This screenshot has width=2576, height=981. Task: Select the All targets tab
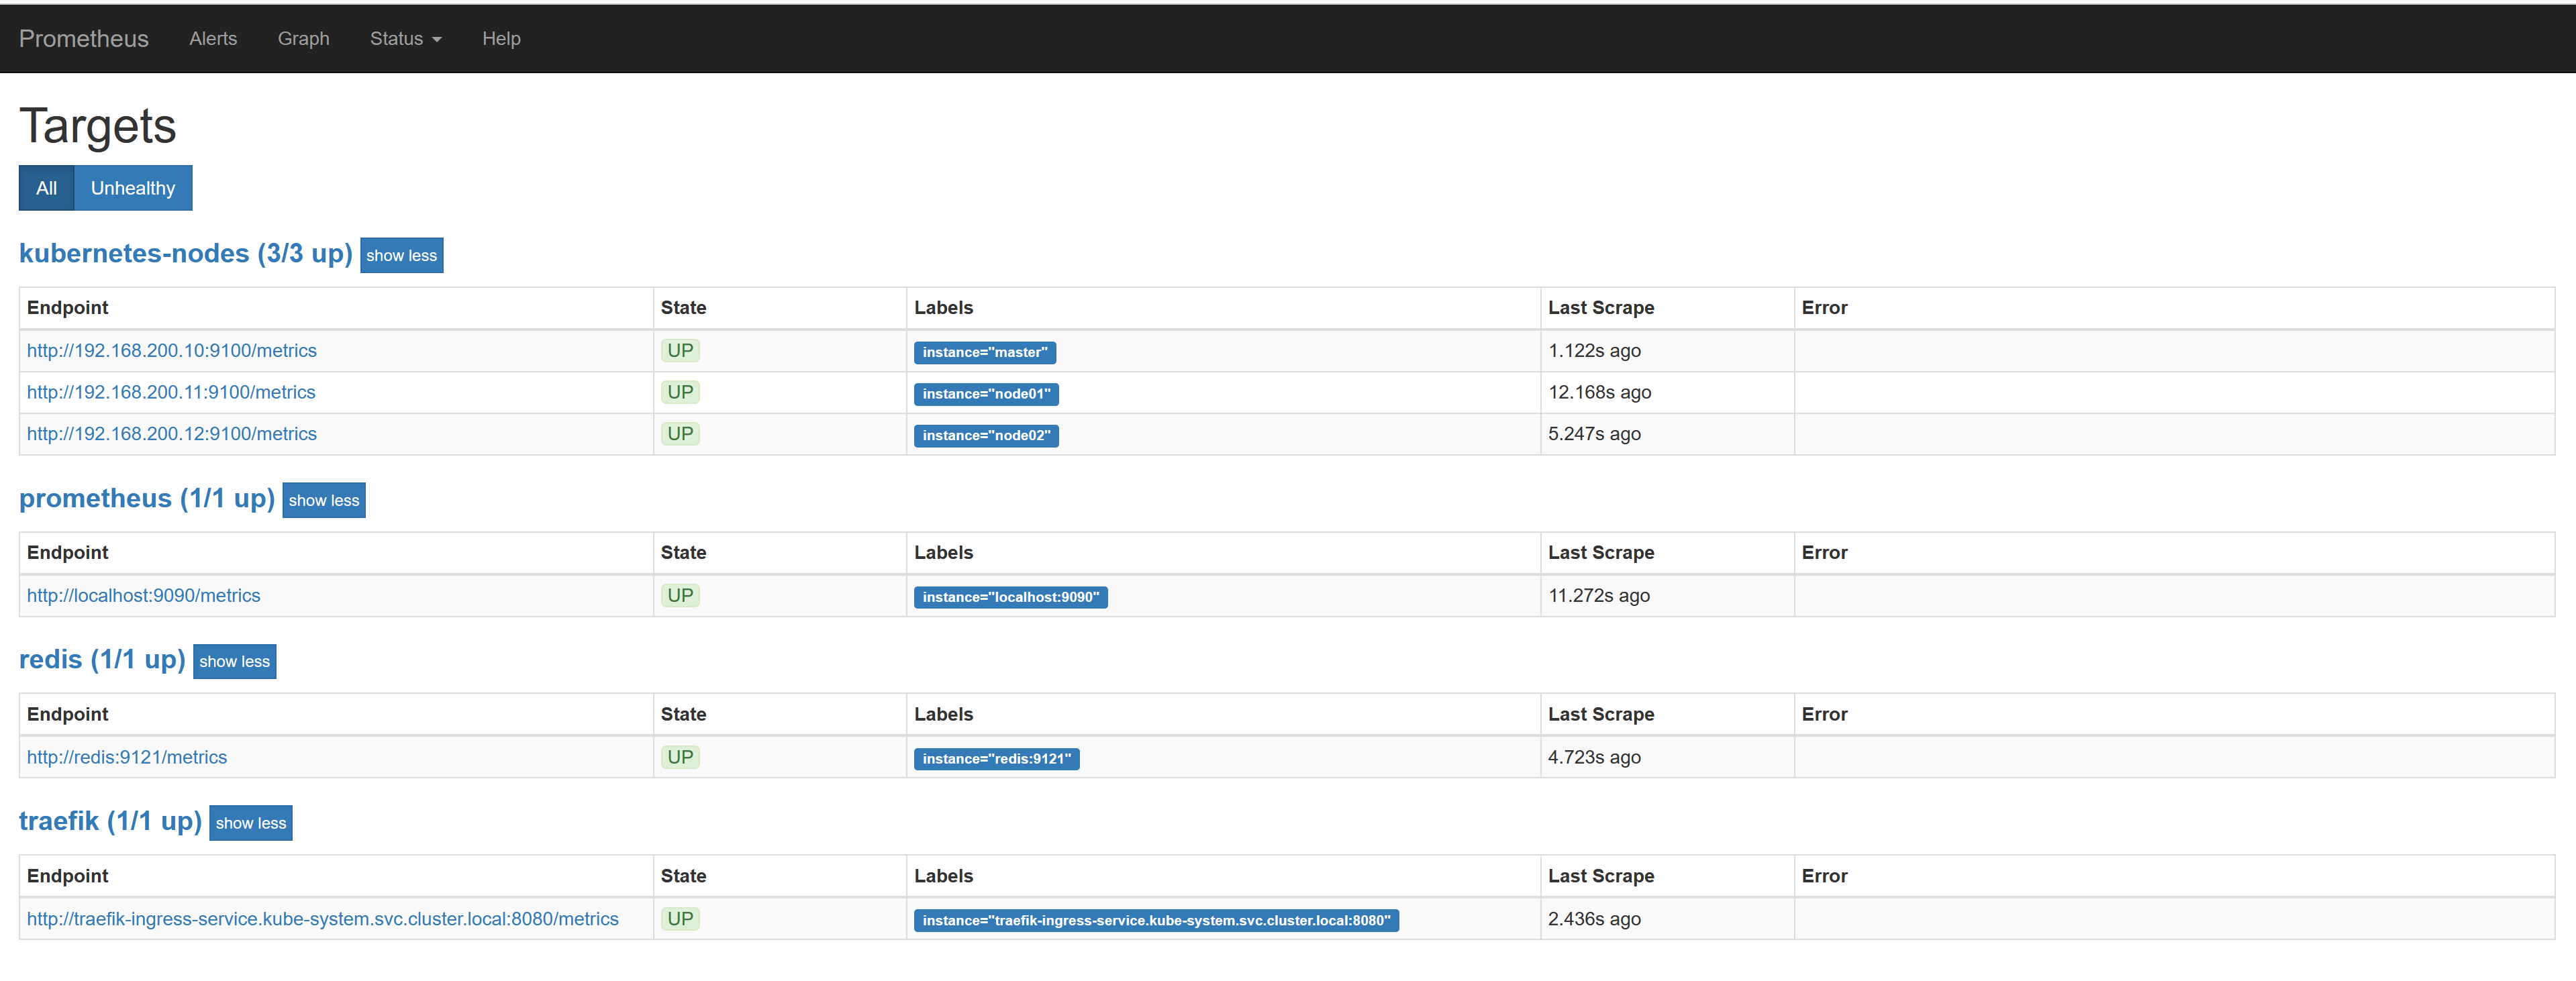click(x=44, y=187)
